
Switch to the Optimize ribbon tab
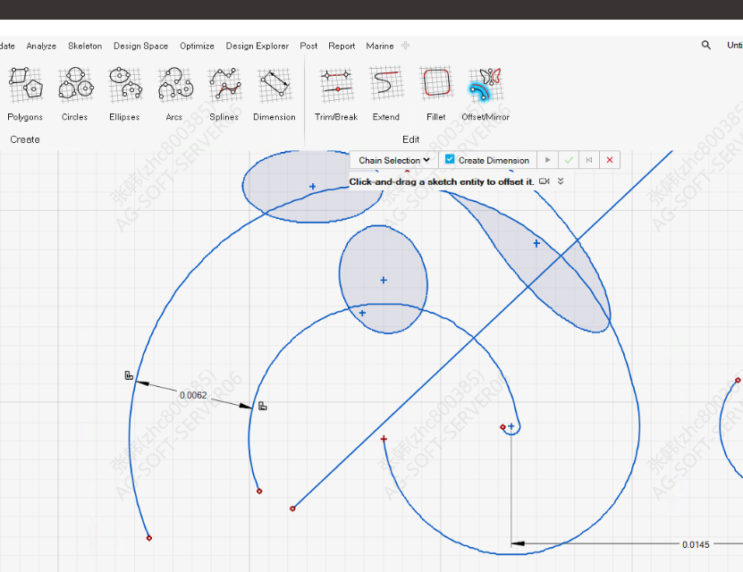197,46
